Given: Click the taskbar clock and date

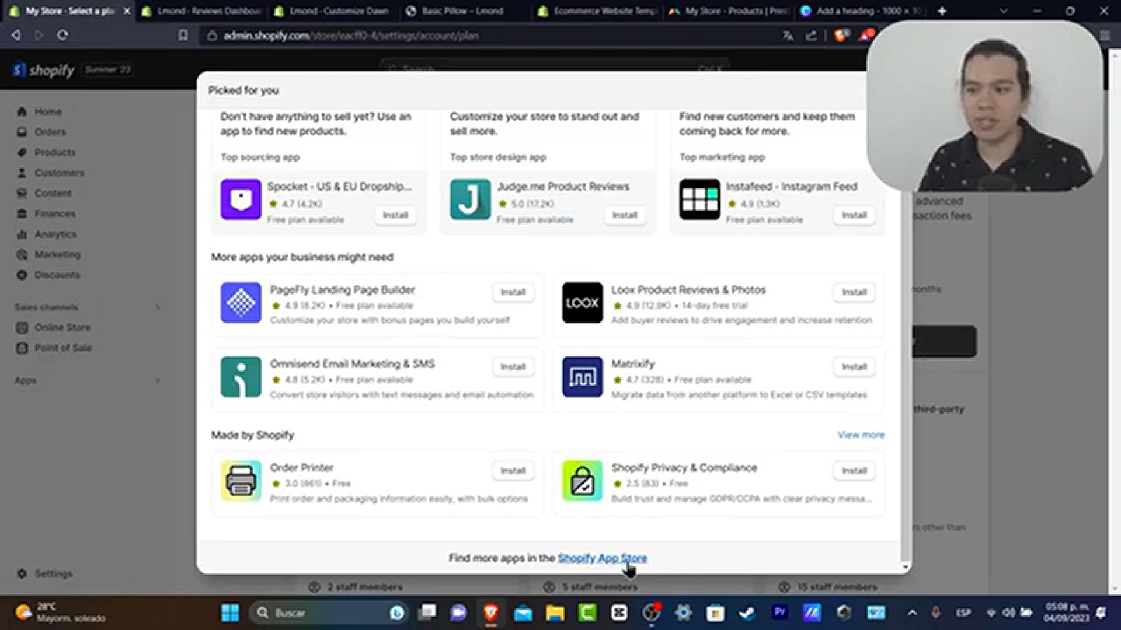Looking at the screenshot, I should pyautogui.click(x=1066, y=612).
